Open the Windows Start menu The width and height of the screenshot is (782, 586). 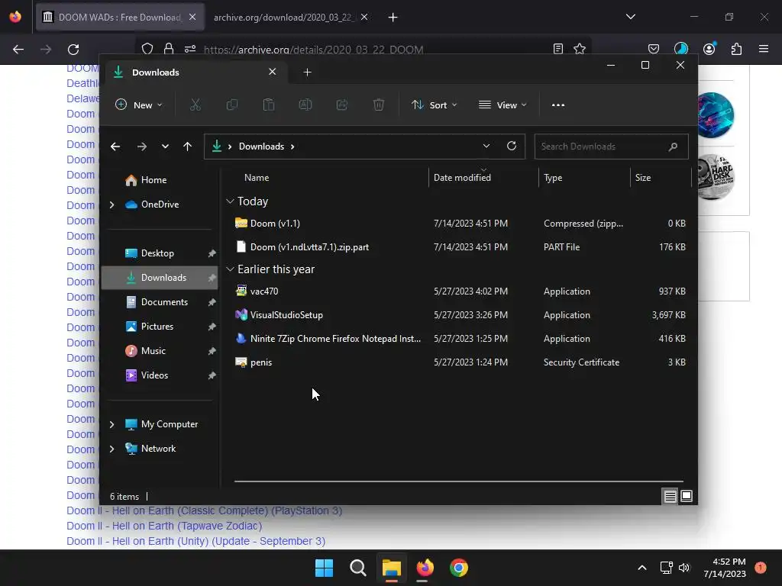coord(324,568)
